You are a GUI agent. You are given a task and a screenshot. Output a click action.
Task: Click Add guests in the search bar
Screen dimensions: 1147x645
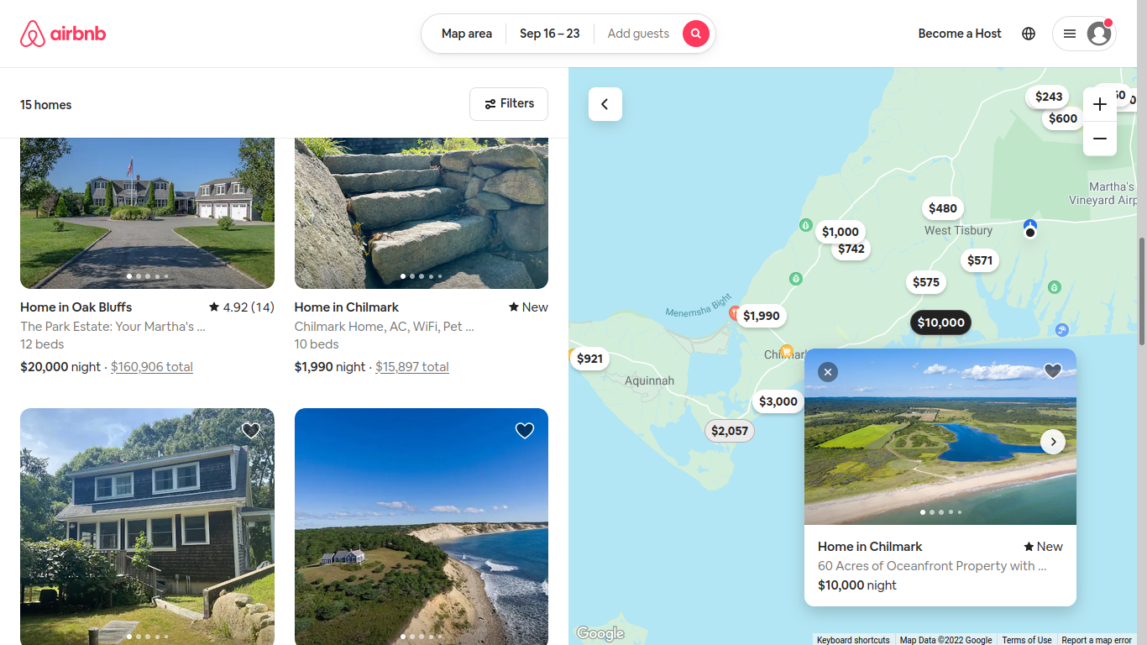pos(638,34)
